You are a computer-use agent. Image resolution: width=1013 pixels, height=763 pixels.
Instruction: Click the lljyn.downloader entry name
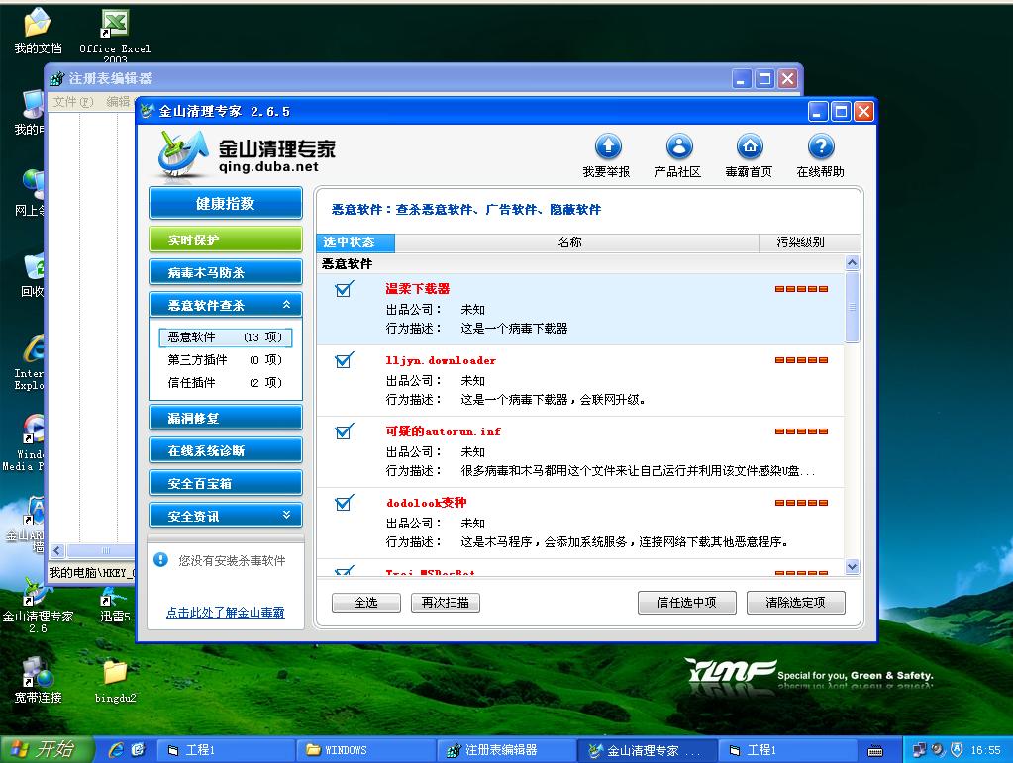pyautogui.click(x=441, y=360)
